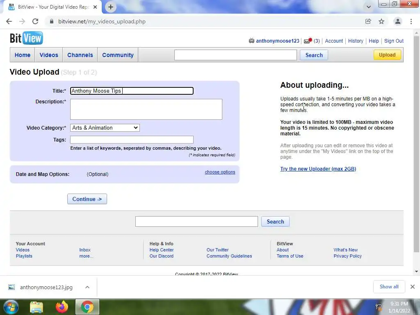Reload the page with the refresh icon

35,21
